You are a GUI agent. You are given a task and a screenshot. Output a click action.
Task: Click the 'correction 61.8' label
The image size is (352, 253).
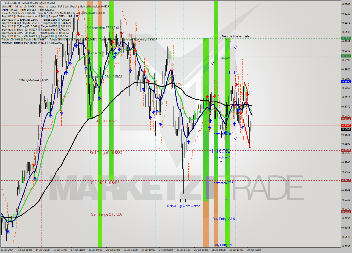(x=224, y=157)
